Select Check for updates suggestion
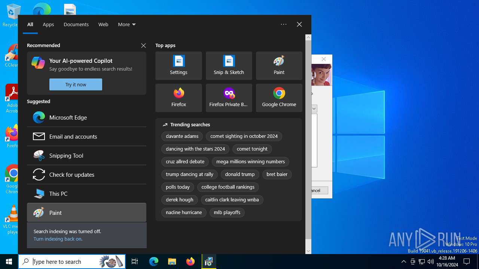Screen dimensions: 479x269 [86, 174]
